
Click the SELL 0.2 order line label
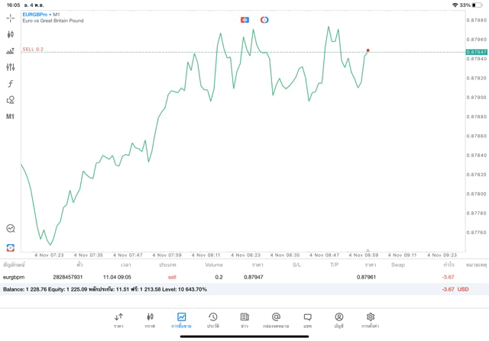pyautogui.click(x=33, y=49)
